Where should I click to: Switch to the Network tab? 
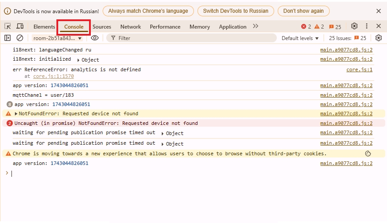(x=130, y=27)
